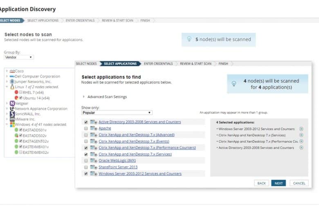
Task: Click the CANCEL button
Action: [299, 183]
